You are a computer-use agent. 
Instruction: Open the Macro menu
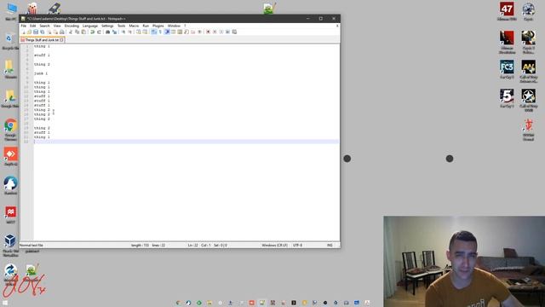(134, 26)
